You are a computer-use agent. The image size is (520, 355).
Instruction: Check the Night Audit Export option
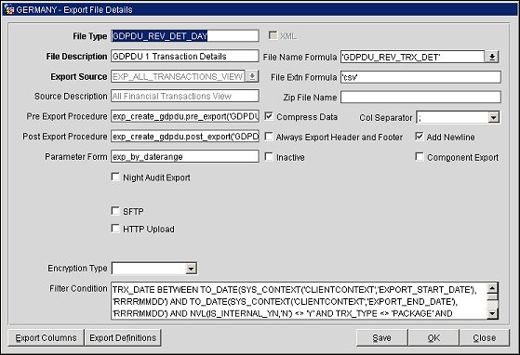(x=115, y=177)
